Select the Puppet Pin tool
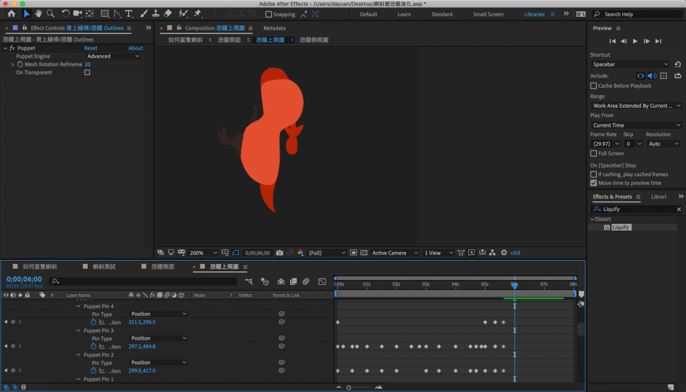This screenshot has width=686, height=392. coord(198,13)
